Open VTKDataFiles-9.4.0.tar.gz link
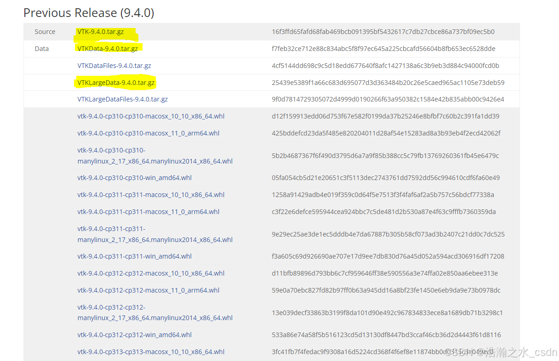559x361 pixels. (x=114, y=66)
